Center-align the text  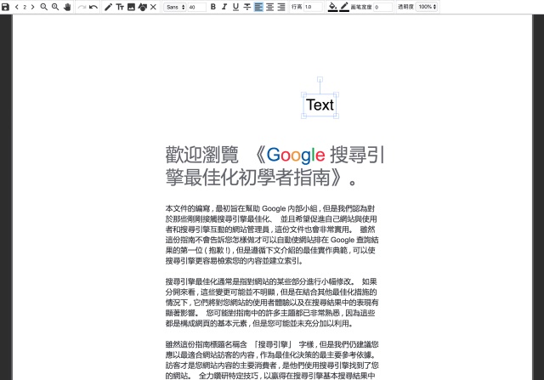click(270, 7)
